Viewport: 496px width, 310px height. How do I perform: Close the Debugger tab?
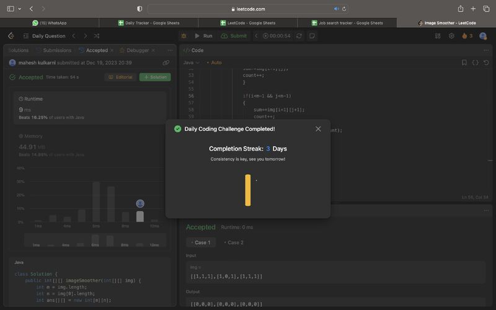(x=153, y=50)
